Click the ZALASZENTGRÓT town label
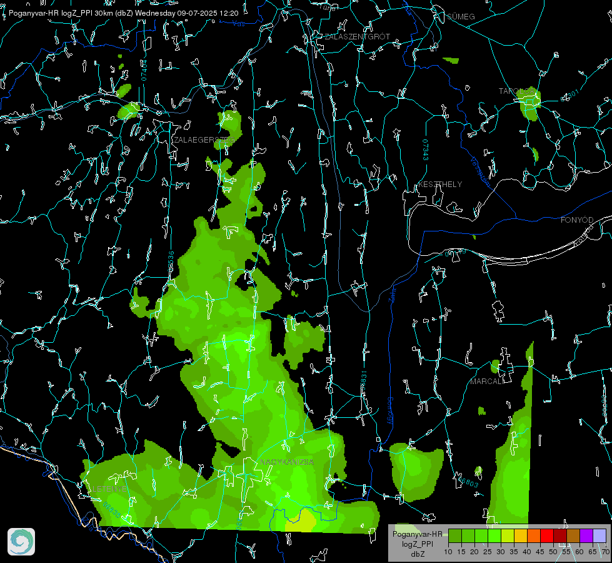 click(357, 37)
